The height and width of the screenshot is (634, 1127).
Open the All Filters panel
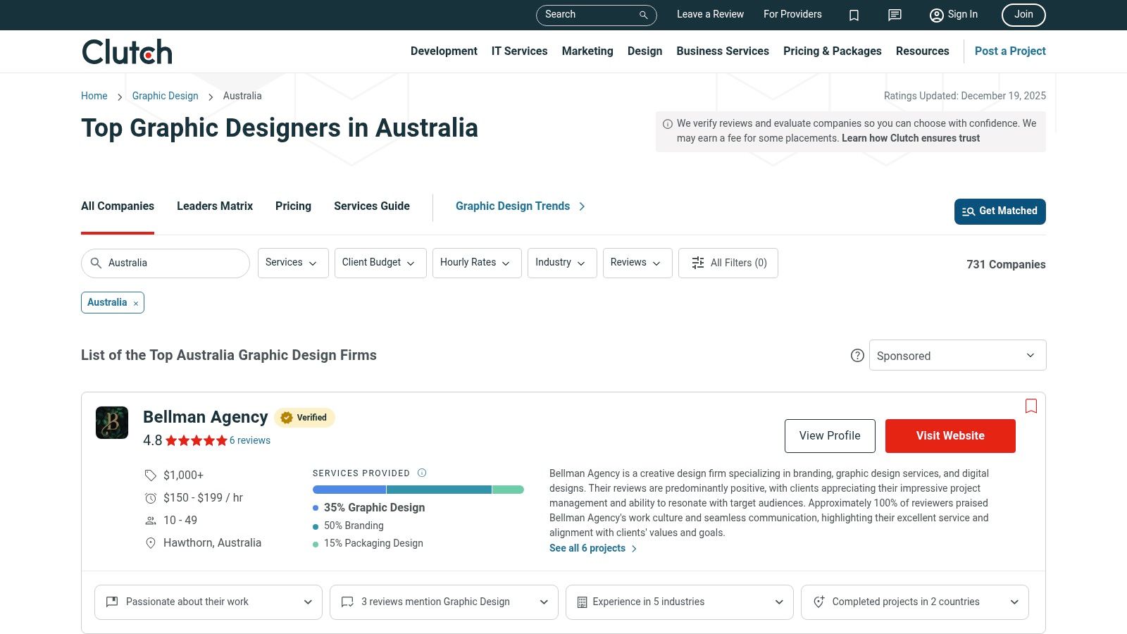click(x=728, y=263)
